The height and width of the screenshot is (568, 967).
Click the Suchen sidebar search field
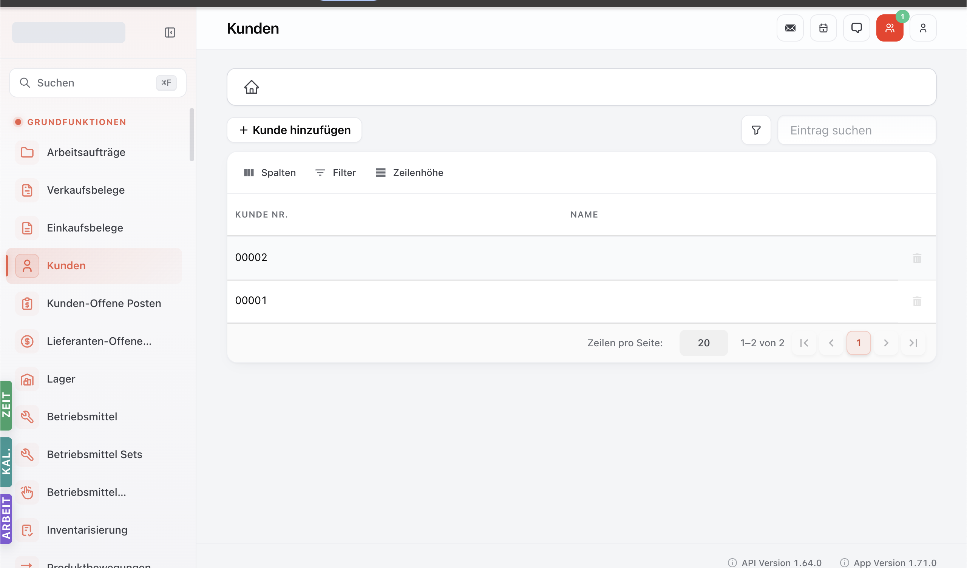pos(97,83)
